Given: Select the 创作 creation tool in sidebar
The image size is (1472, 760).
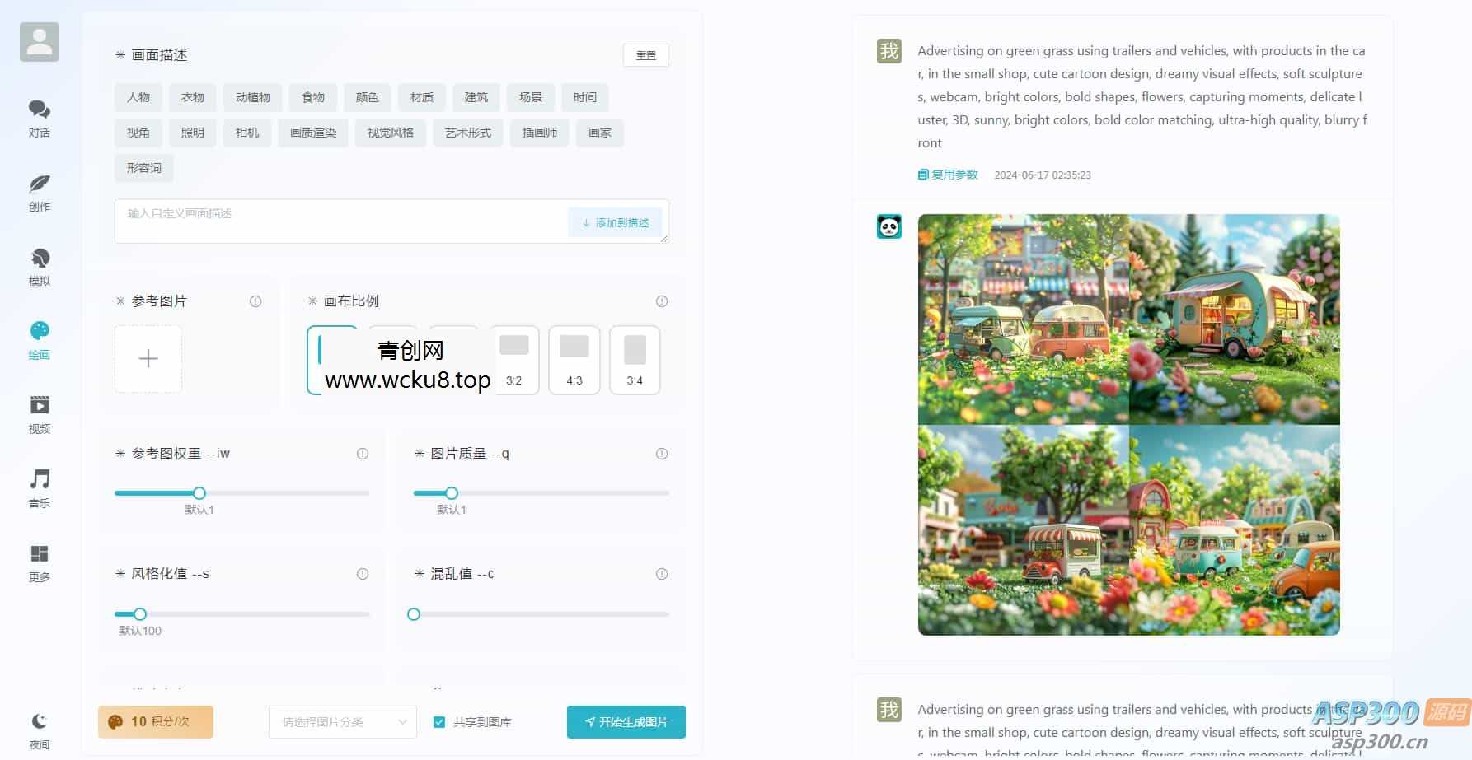Looking at the screenshot, I should [x=39, y=193].
